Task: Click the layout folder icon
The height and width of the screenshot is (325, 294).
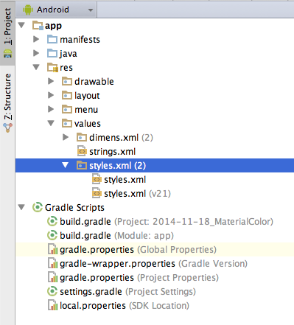Action: point(67,95)
